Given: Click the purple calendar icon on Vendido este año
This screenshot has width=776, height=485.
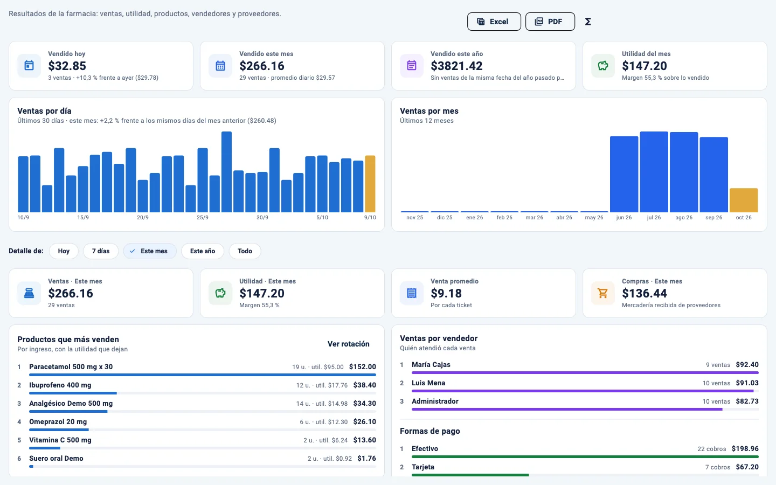Looking at the screenshot, I should pos(412,66).
